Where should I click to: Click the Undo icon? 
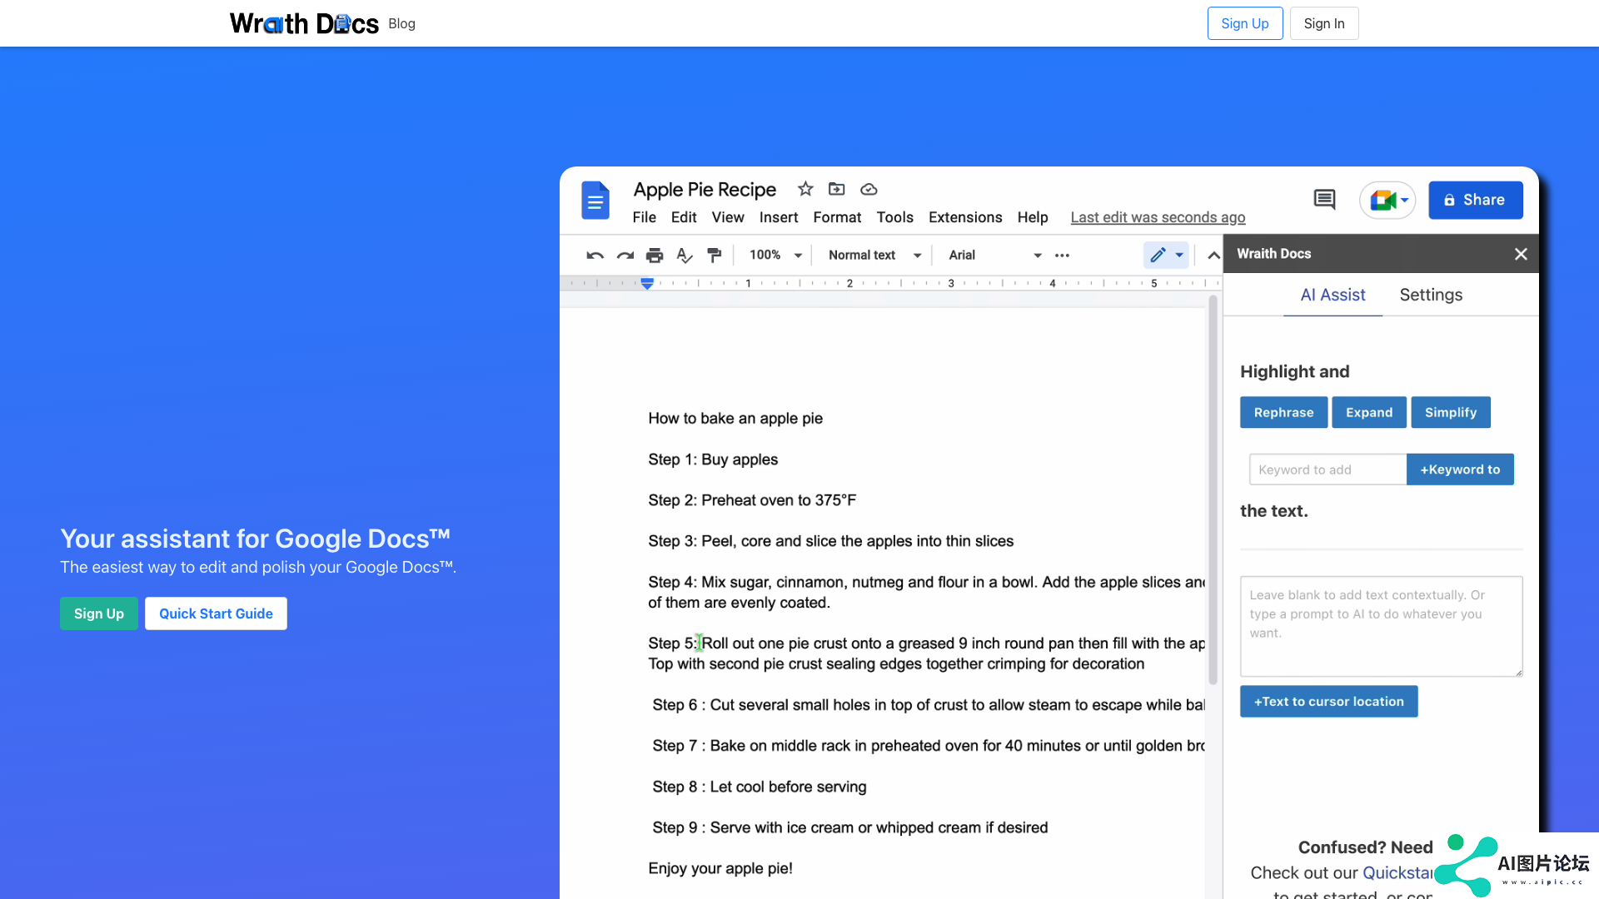coord(595,256)
